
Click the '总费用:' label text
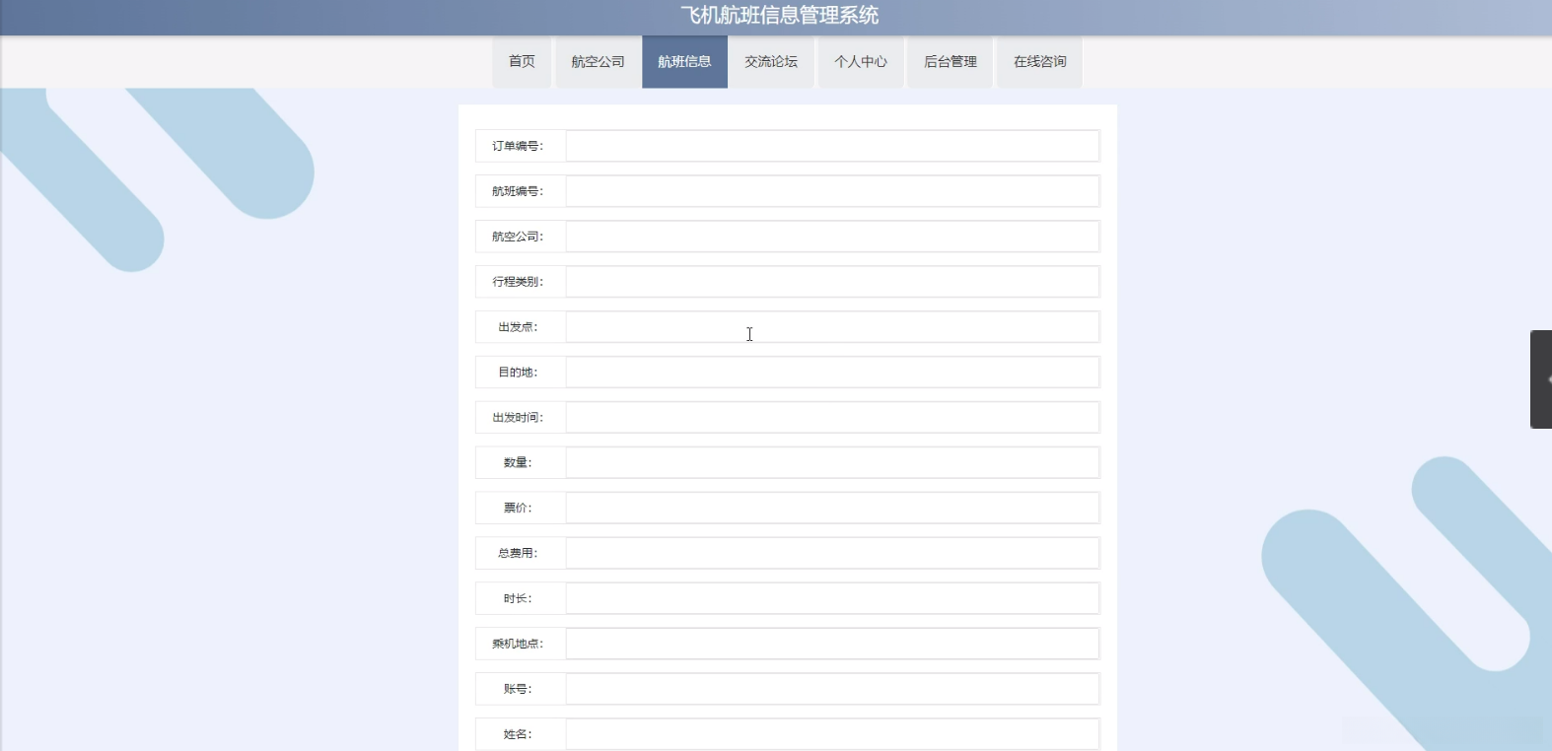(x=518, y=554)
